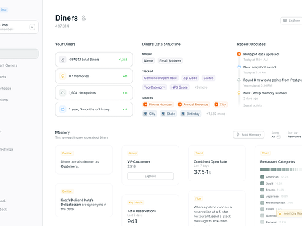Select the Status tracked tag

(208, 78)
